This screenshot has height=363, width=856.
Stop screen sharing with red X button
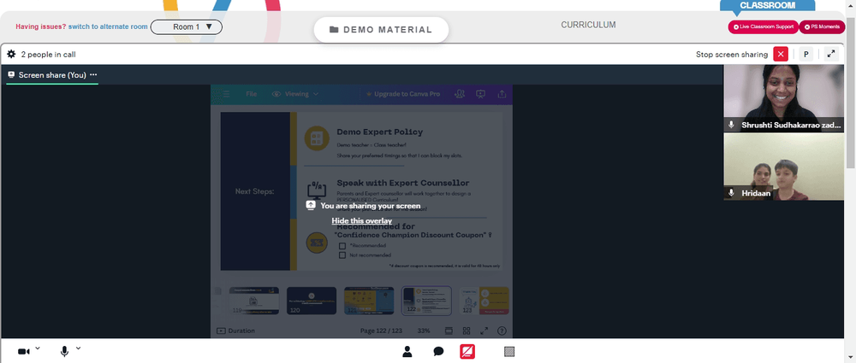click(x=781, y=54)
